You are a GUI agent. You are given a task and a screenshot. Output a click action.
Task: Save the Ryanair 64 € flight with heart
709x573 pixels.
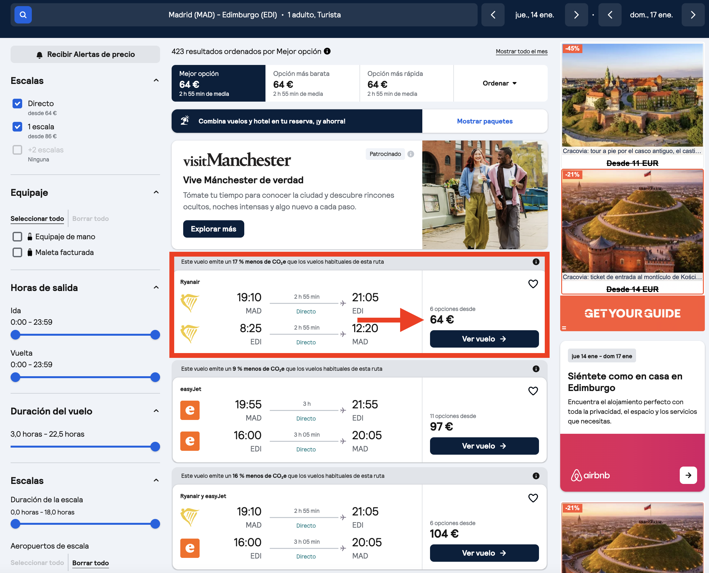click(533, 284)
